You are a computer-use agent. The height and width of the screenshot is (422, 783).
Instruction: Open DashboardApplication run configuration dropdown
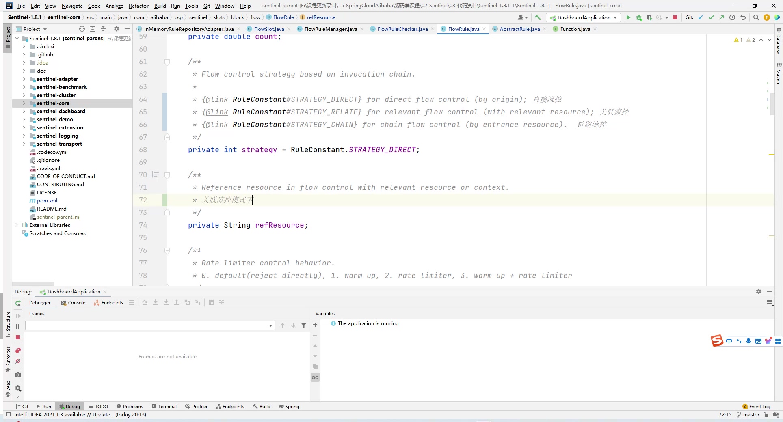(x=583, y=17)
